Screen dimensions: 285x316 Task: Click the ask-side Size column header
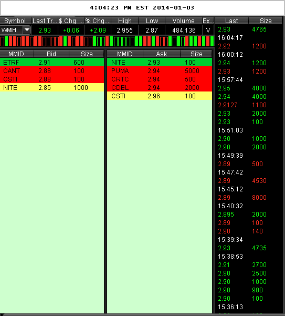tap(196, 54)
